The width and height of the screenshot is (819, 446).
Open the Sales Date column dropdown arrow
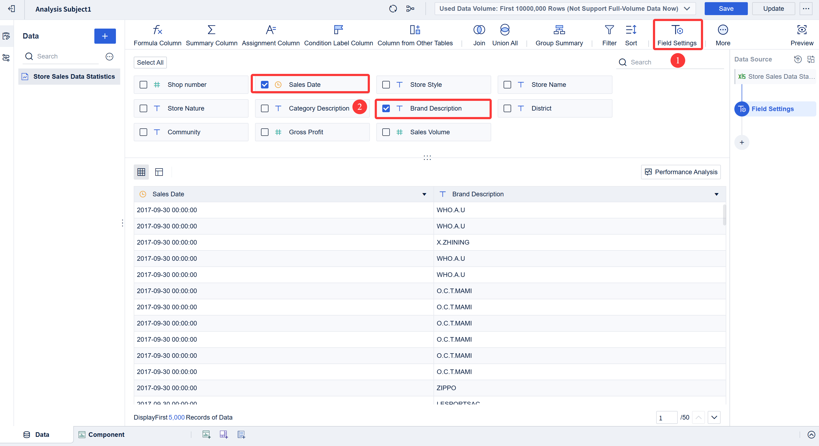click(x=424, y=194)
